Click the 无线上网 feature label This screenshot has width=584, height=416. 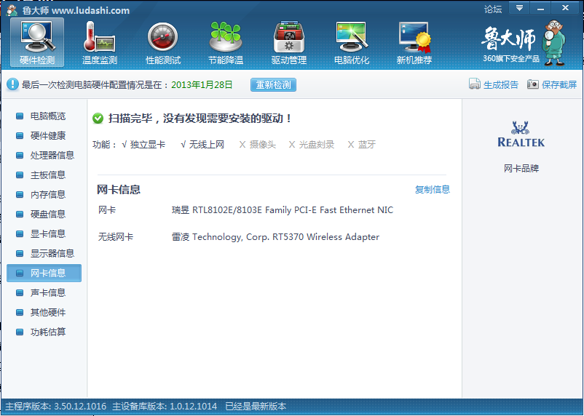click(x=206, y=145)
